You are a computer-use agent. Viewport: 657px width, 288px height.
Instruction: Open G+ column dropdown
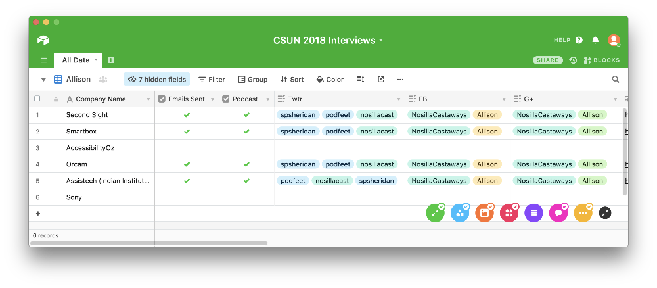pos(616,99)
